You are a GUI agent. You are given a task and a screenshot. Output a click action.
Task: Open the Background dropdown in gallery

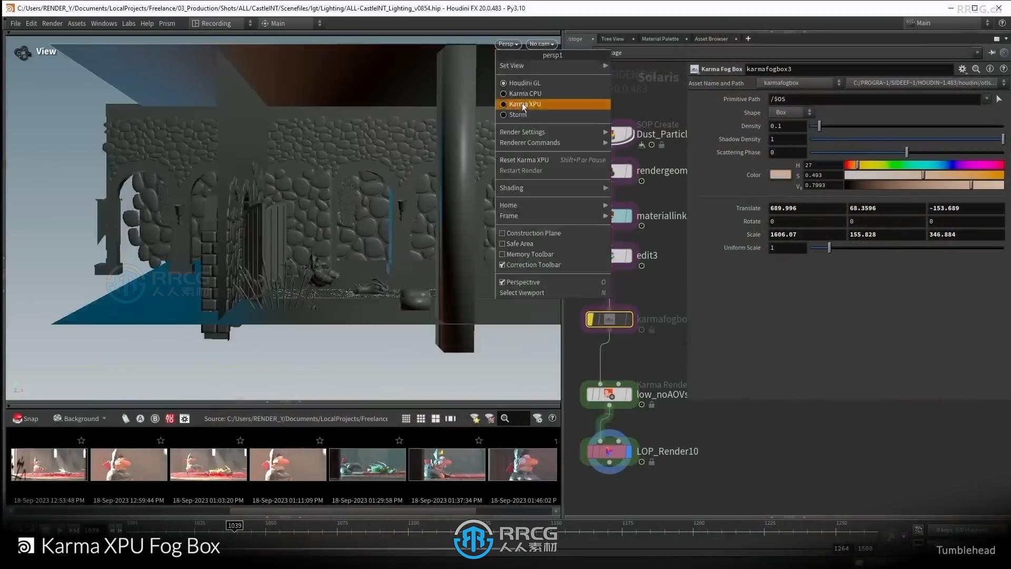click(80, 418)
